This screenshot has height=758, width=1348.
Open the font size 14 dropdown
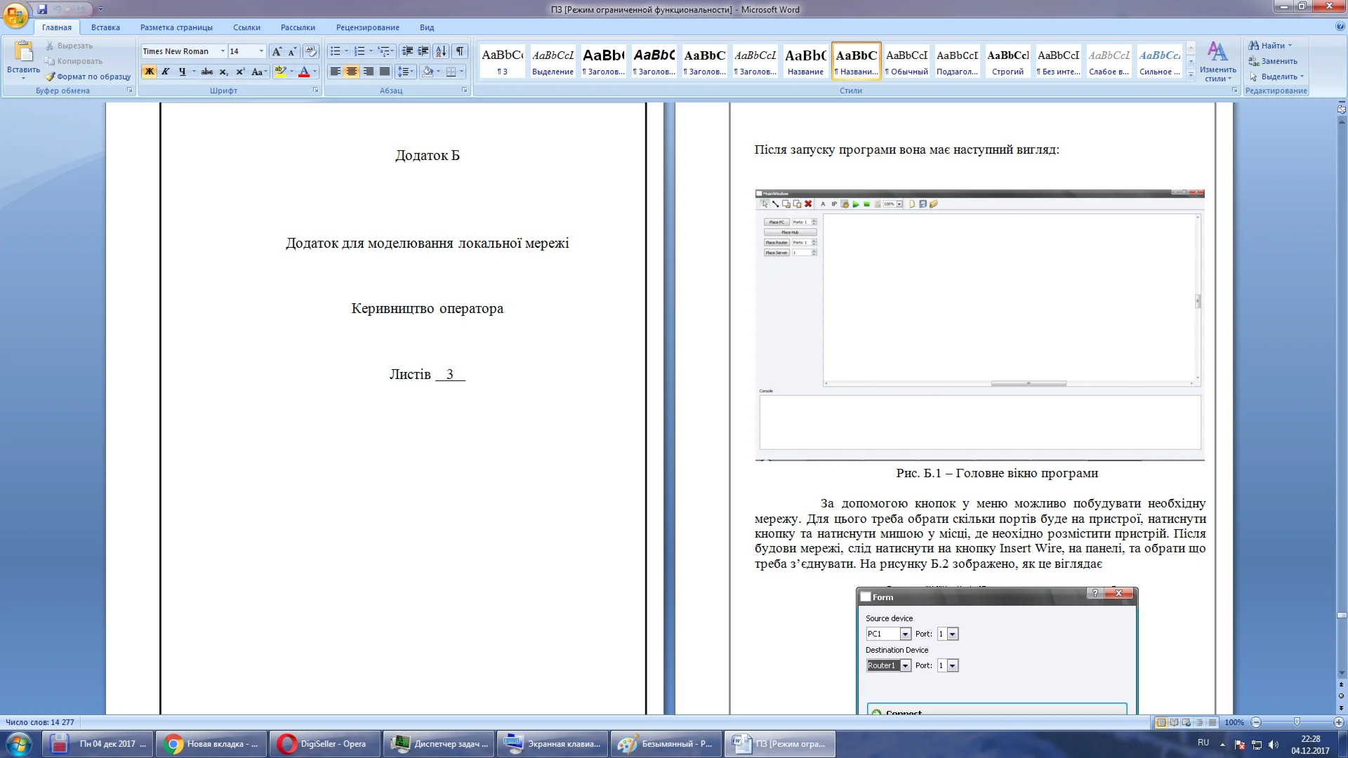tap(261, 51)
